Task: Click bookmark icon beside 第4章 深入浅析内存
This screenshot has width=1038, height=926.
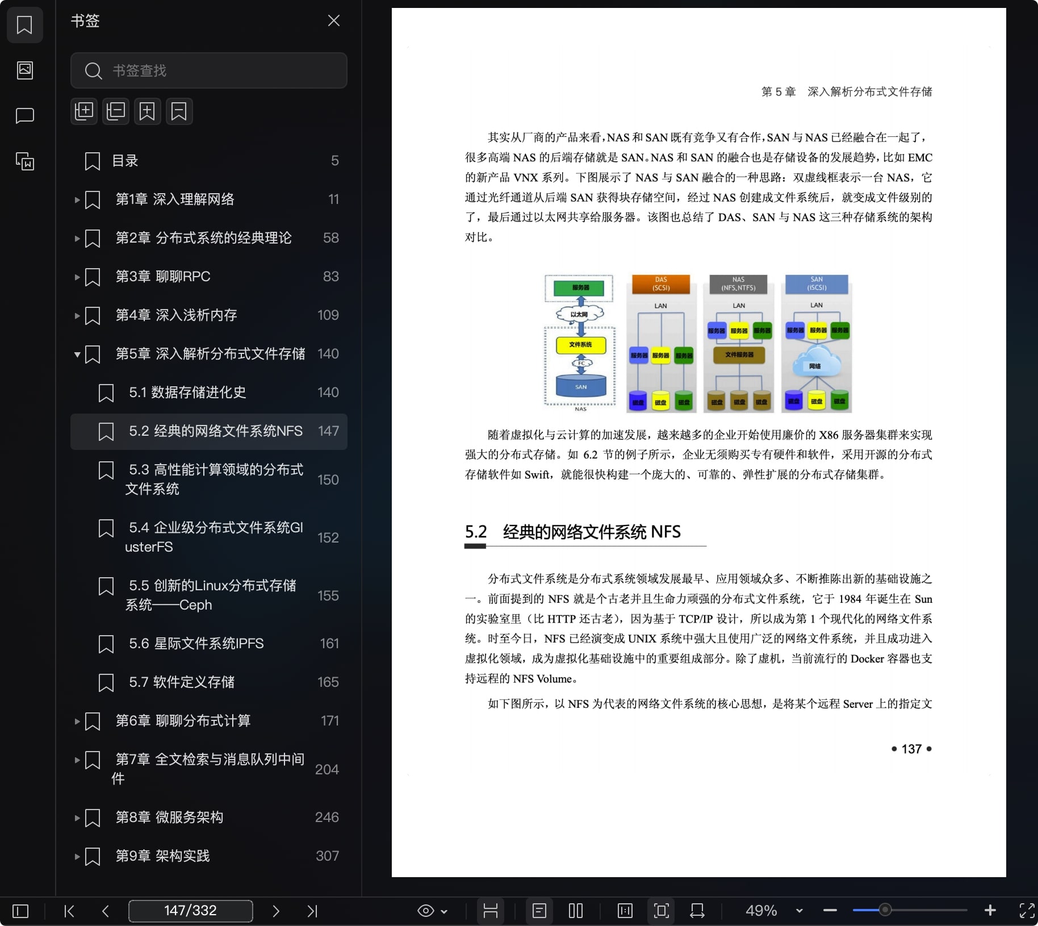Action: pyautogui.click(x=93, y=316)
